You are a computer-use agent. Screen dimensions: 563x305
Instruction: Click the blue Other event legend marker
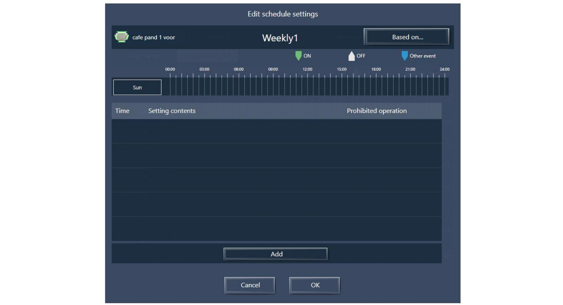(x=404, y=56)
